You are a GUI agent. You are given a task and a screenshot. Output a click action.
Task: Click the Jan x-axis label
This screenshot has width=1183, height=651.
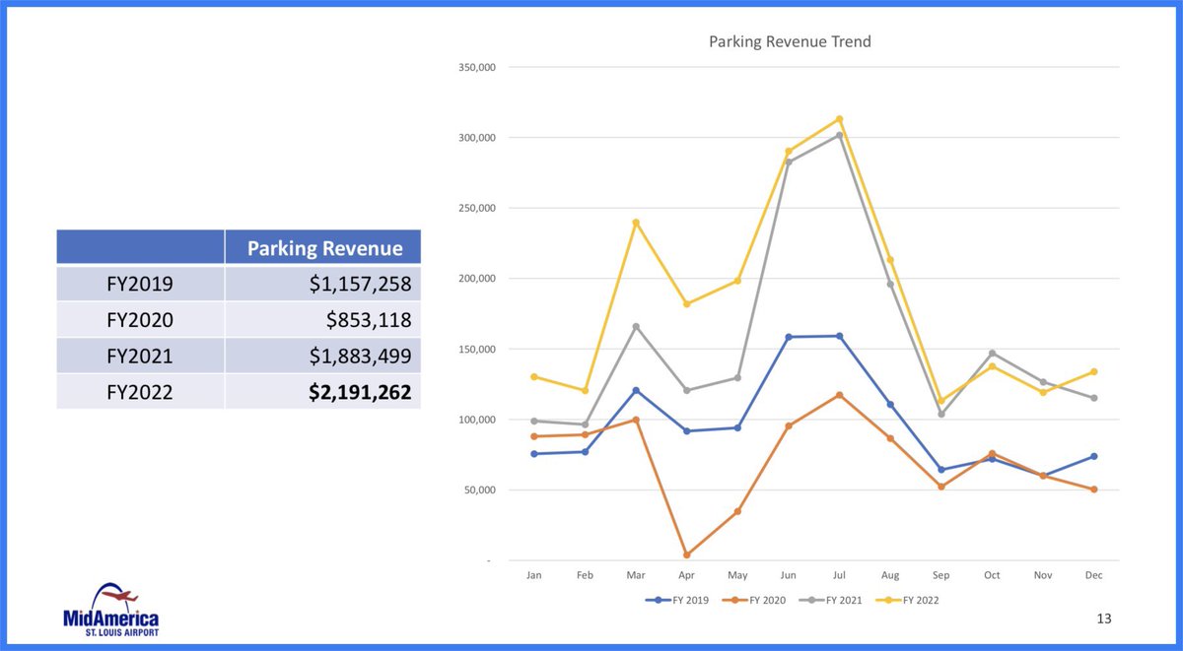tap(534, 574)
